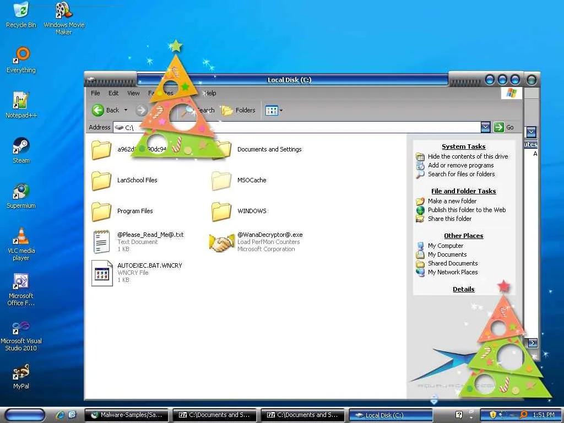The width and height of the screenshot is (564, 423).
Task: Click the Views icon in toolbar
Action: [x=272, y=110]
